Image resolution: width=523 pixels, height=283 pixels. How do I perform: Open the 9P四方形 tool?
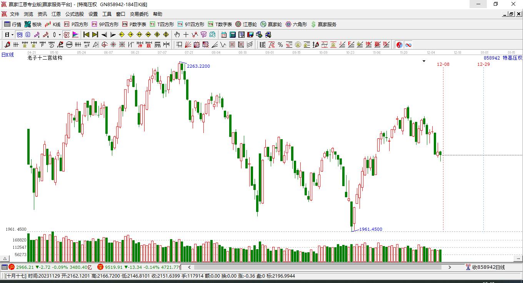[x=105, y=24]
